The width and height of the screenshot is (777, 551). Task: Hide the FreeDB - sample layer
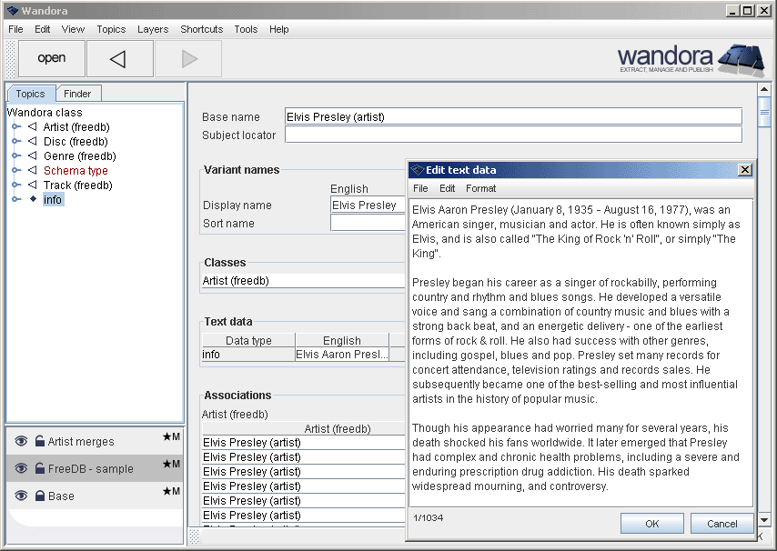coord(21,469)
